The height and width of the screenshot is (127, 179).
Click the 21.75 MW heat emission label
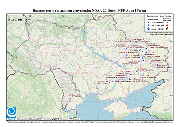coord(121,45)
